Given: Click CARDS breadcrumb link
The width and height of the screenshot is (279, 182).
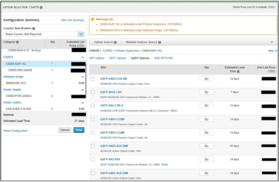Looking at the screenshot, I should click(108, 51).
